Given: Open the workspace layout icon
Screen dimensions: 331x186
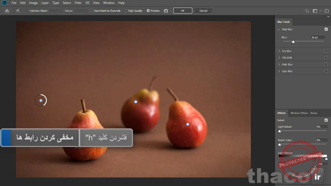Looking at the screenshot, I should (x=315, y=11).
